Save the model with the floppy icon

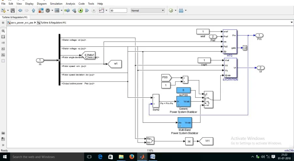pos(13,10)
